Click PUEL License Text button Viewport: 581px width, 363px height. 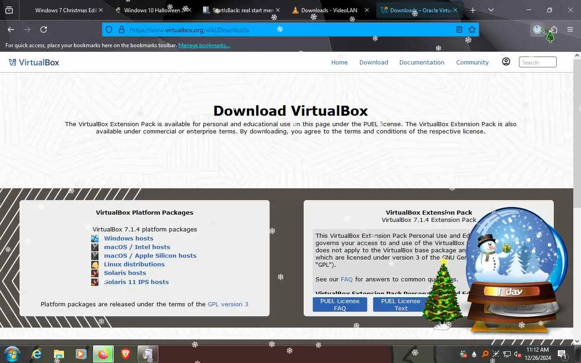pos(401,304)
